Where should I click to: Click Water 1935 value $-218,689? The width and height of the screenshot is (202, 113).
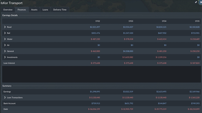195,39
